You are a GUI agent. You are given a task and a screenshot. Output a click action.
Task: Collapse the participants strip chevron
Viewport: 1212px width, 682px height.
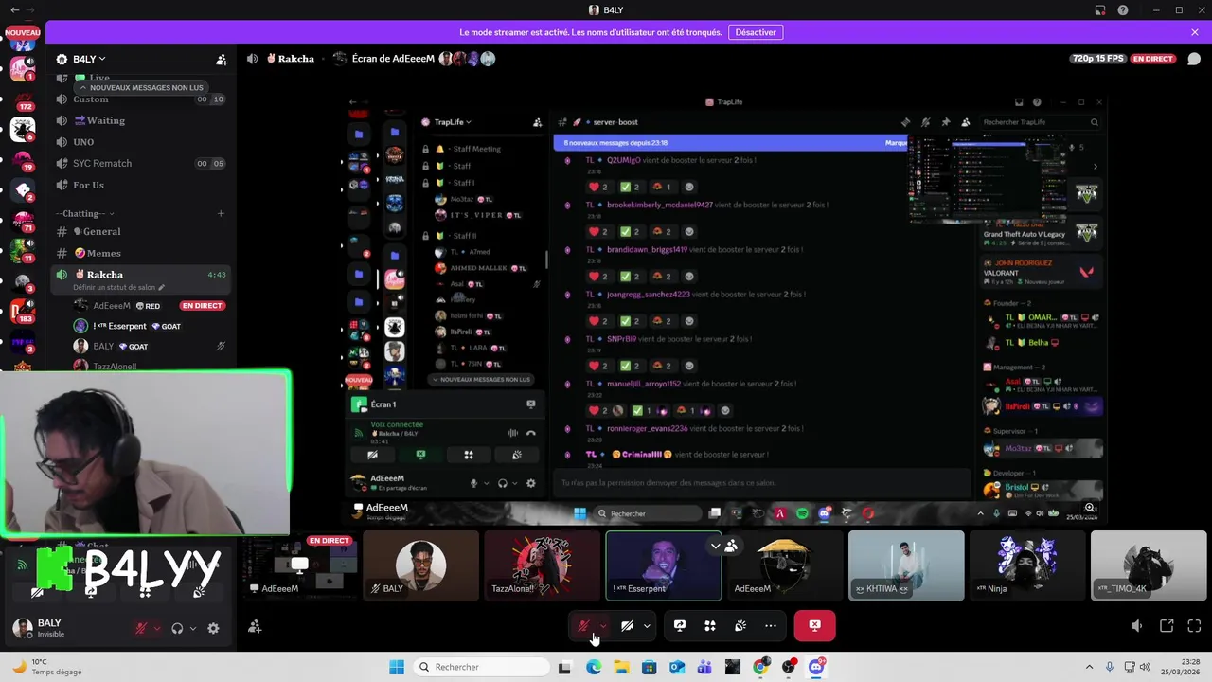716,546
